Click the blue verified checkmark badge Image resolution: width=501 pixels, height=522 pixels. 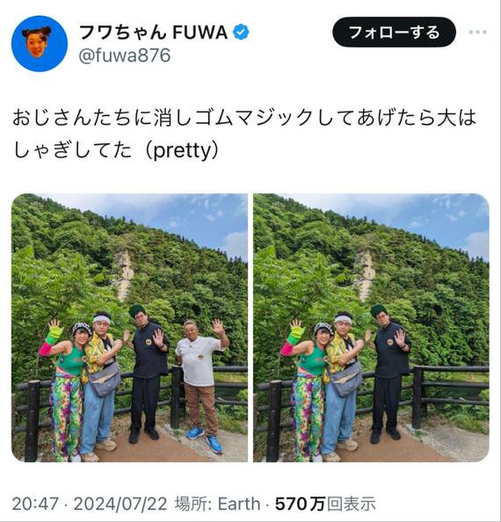point(241,33)
